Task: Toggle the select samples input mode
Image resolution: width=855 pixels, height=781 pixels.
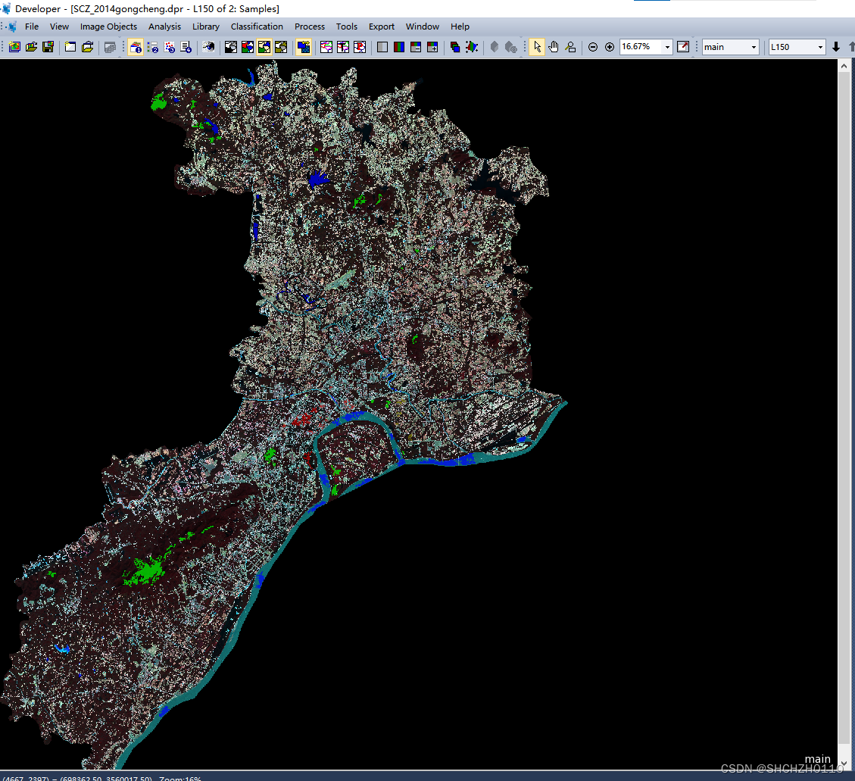Action: click(570, 46)
